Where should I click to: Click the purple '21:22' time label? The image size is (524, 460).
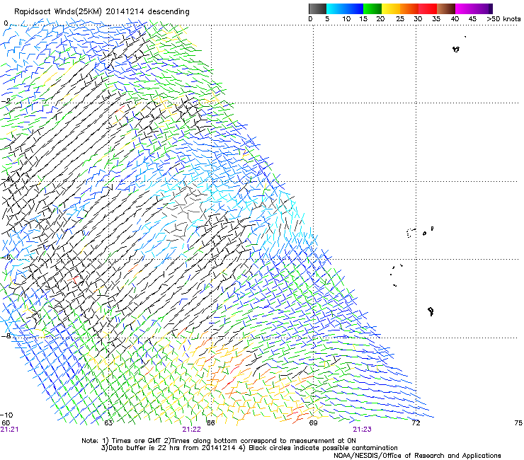191,430
